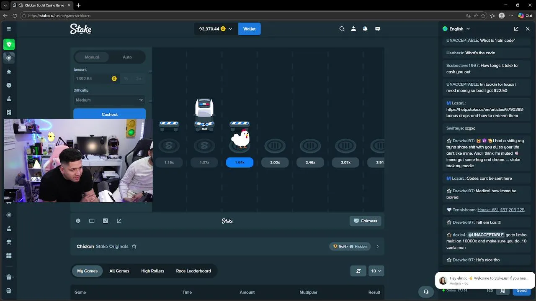
Task: Open the House bet link from Tennisboom
Action: click(501, 210)
